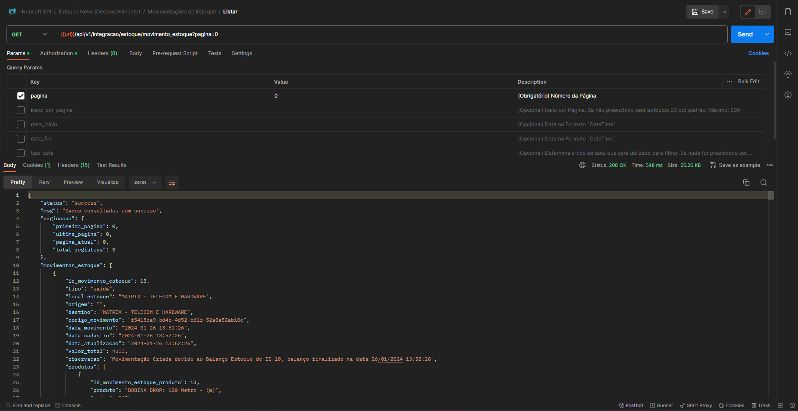Switch to the Headers (8) request tab
Image resolution: width=798 pixels, height=411 pixels.
pyautogui.click(x=102, y=53)
